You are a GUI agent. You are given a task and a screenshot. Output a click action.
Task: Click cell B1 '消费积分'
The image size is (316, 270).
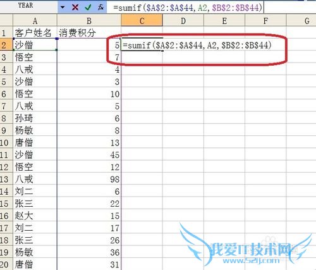(89, 33)
